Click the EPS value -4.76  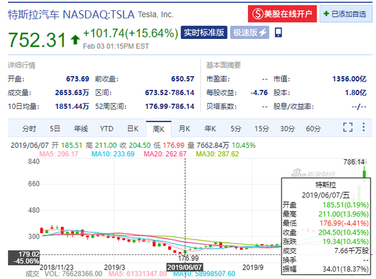pyautogui.click(x=259, y=92)
